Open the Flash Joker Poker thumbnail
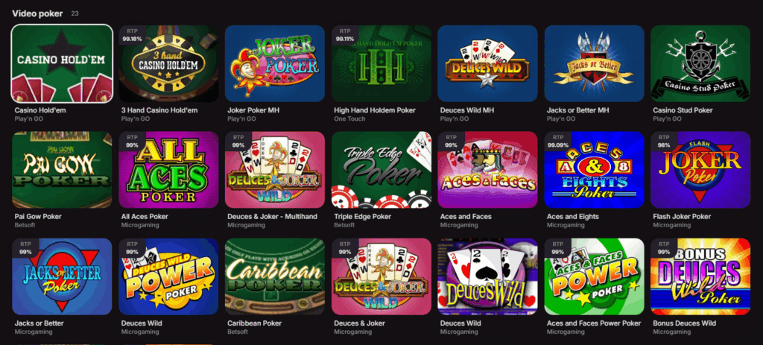Screen dimensions: 763x345 tap(700, 170)
